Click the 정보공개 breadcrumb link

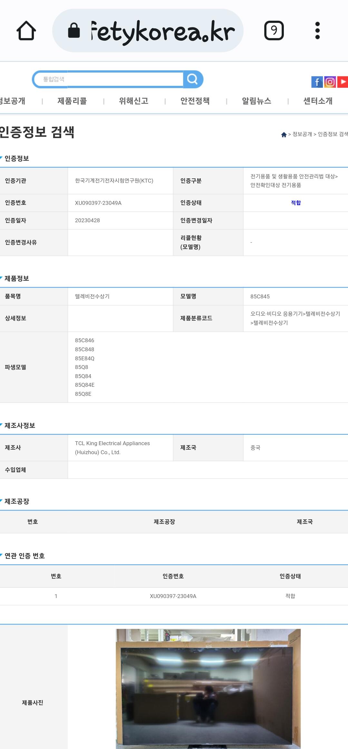[x=302, y=134]
